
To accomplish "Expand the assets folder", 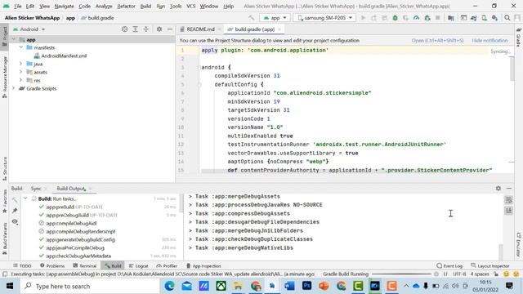I will (21, 72).
